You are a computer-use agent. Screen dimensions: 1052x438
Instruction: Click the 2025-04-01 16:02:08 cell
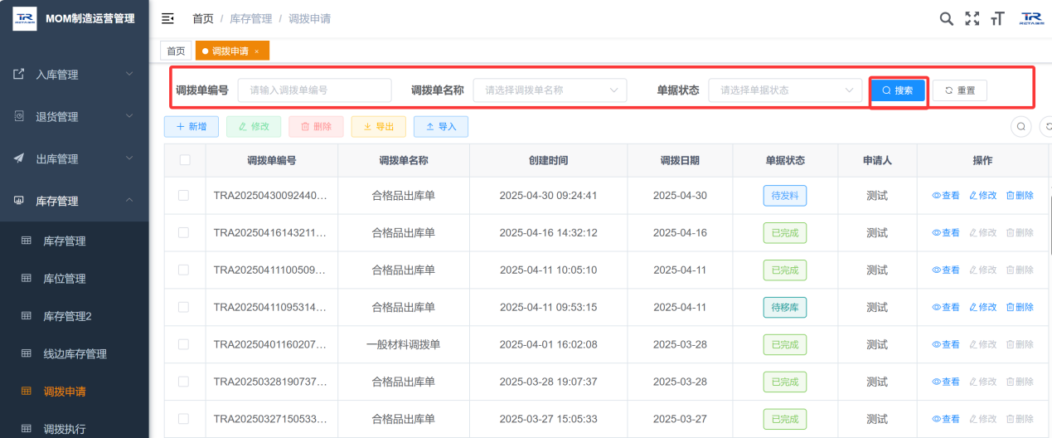pyautogui.click(x=549, y=344)
